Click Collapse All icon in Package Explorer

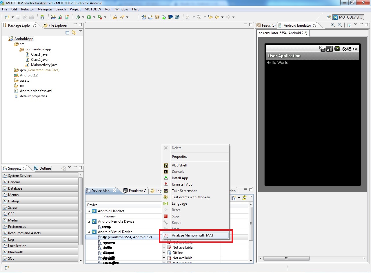click(68, 32)
